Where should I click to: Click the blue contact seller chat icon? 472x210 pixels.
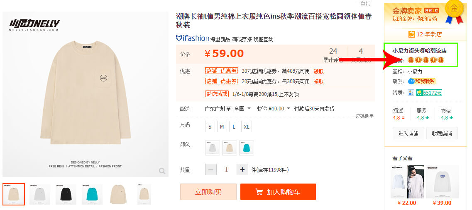411,81
